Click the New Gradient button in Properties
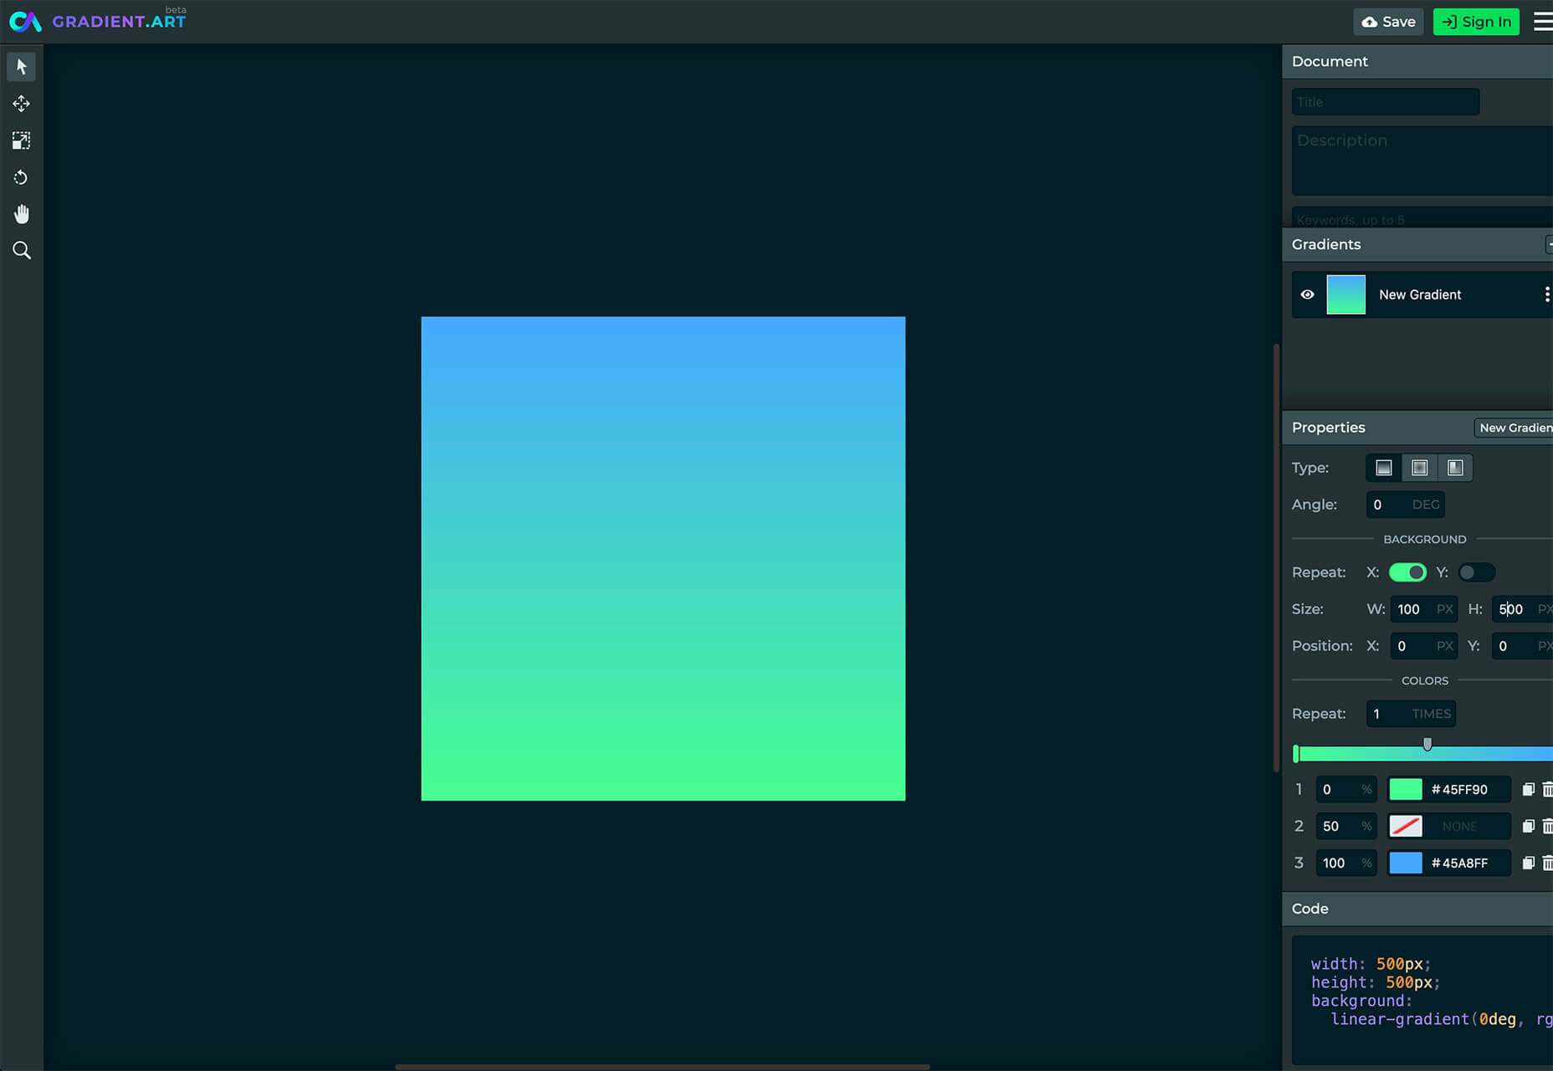This screenshot has height=1071, width=1553. pos(1514,428)
